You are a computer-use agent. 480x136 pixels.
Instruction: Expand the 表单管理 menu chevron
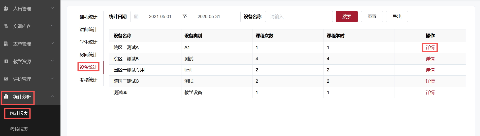(x=52, y=43)
